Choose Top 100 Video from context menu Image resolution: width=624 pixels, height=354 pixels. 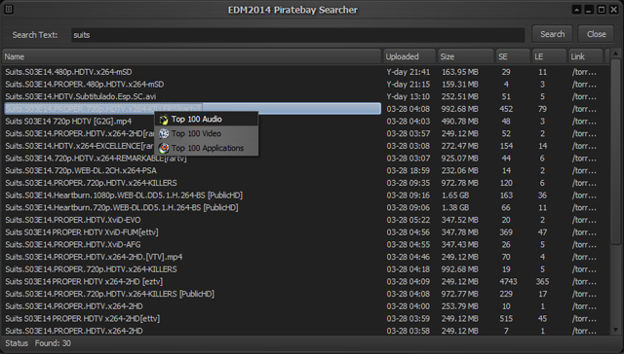click(206, 134)
